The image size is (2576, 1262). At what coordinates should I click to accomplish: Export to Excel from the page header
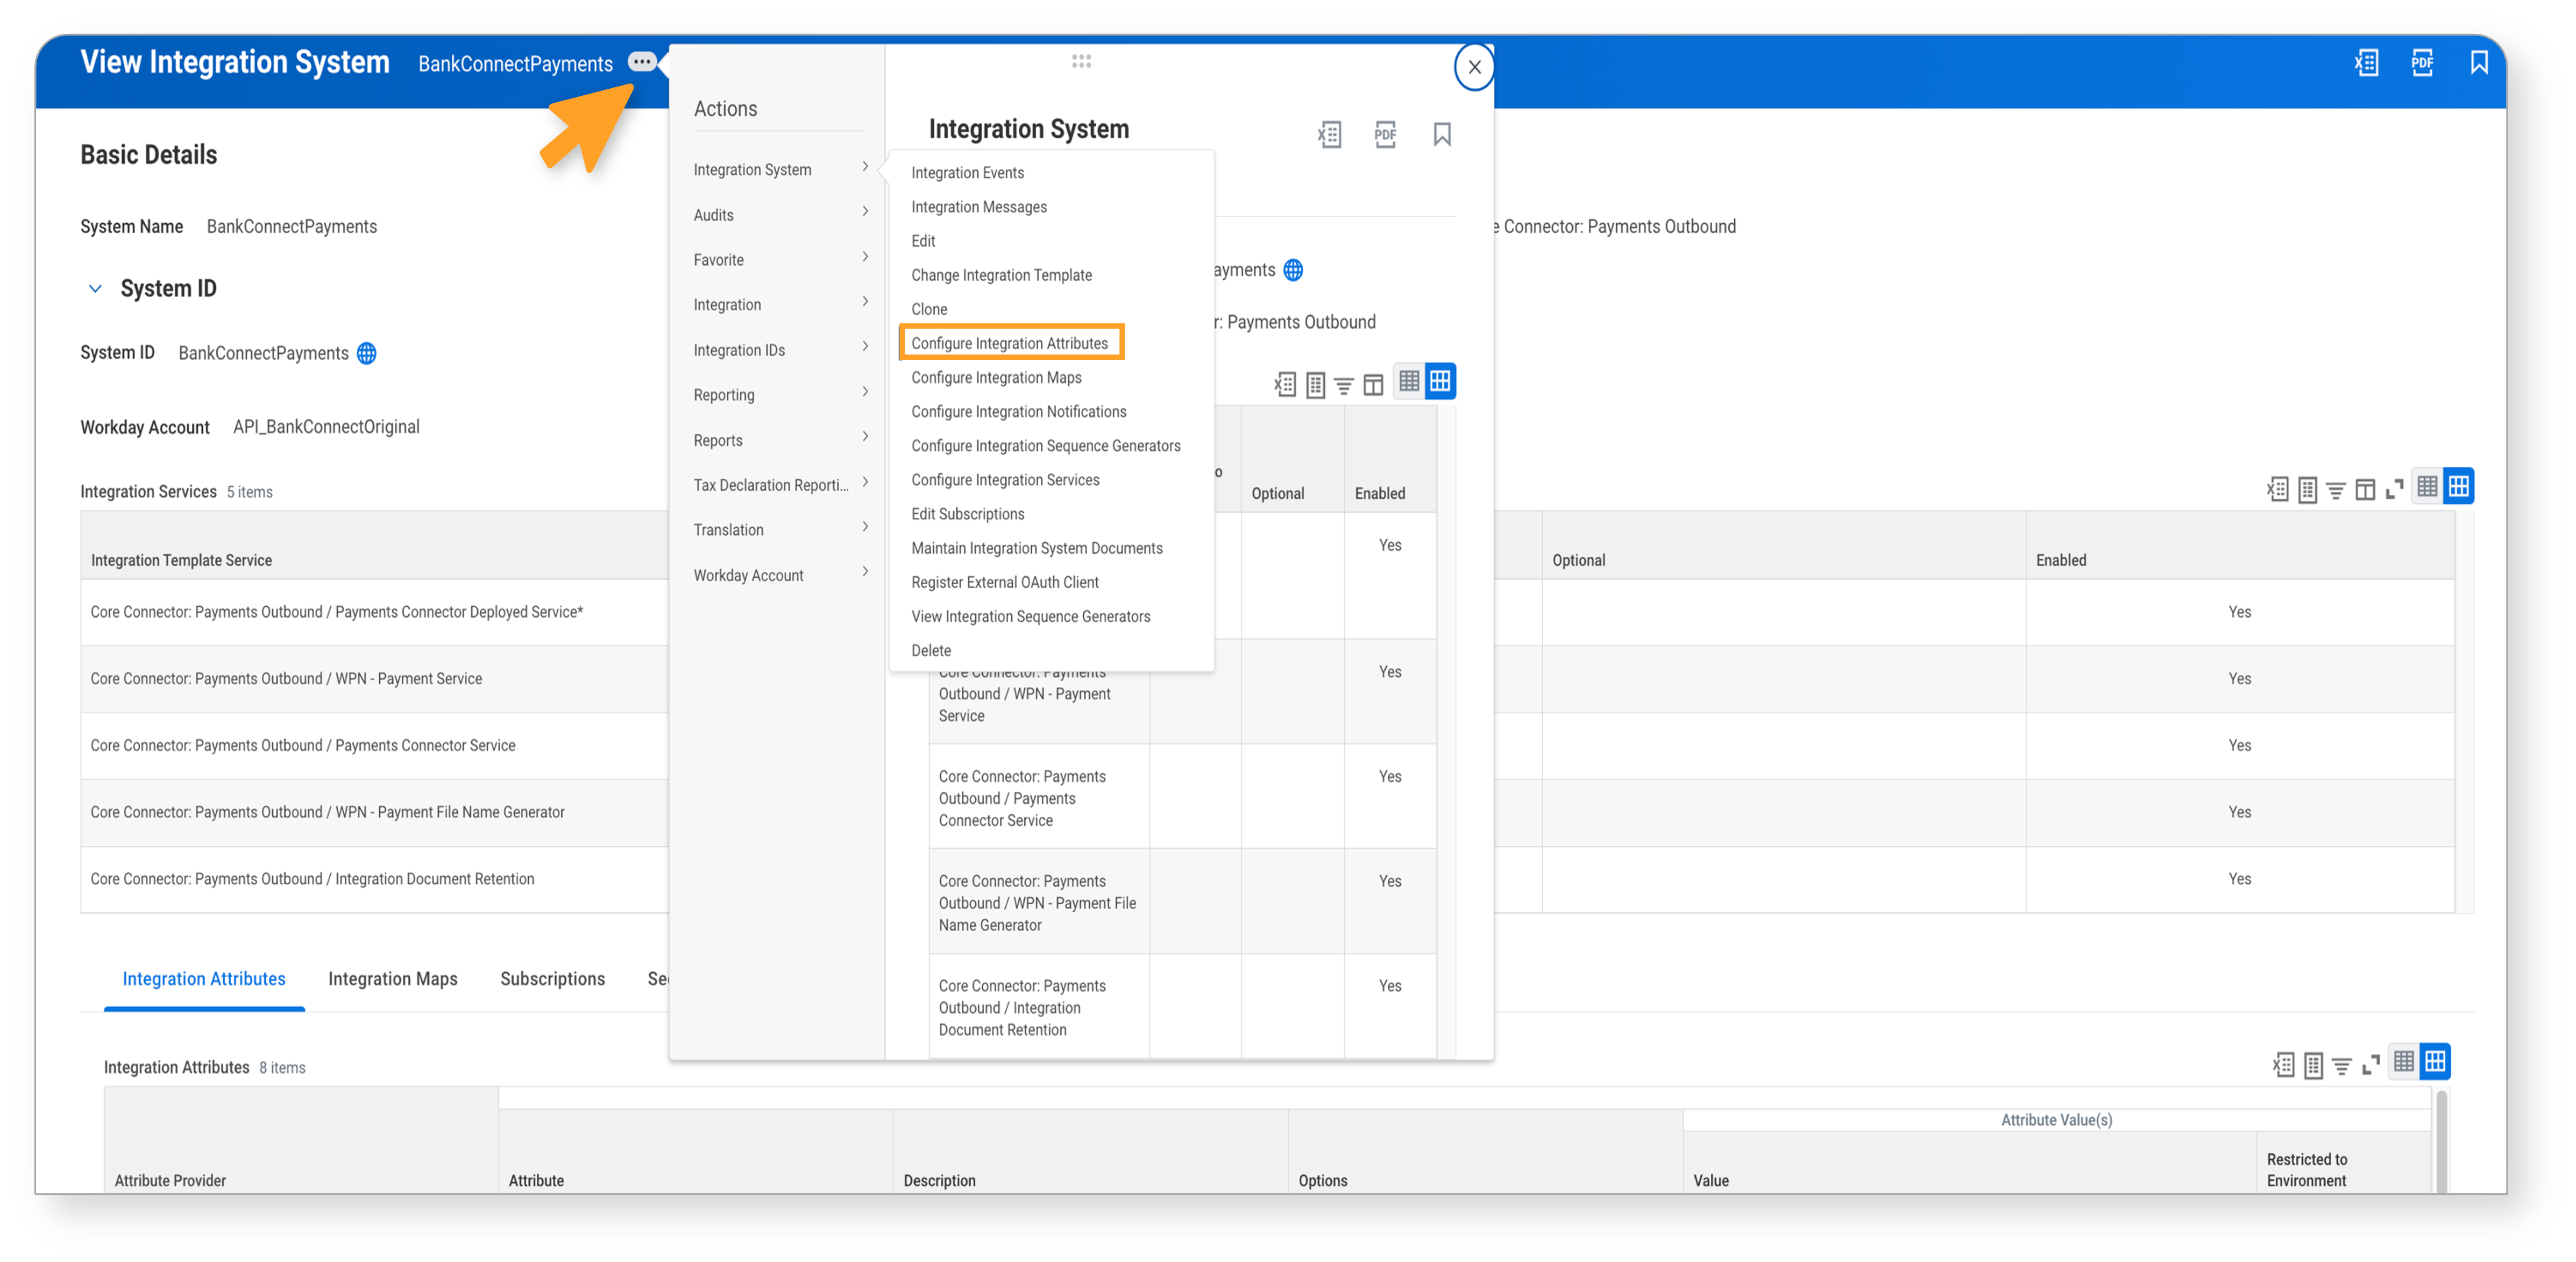(2366, 63)
